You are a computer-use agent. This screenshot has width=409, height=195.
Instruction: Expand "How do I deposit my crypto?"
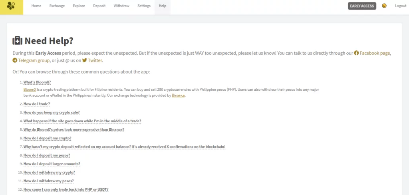pyautogui.click(x=47, y=138)
